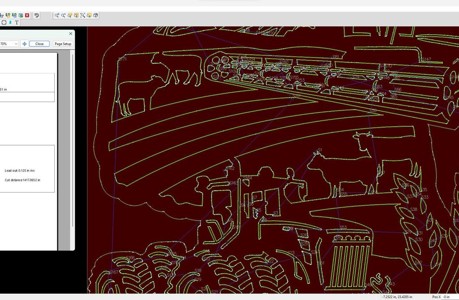Screen dimensions: 459x300
Task: Close the preview dialog with the X
Action: point(70,34)
